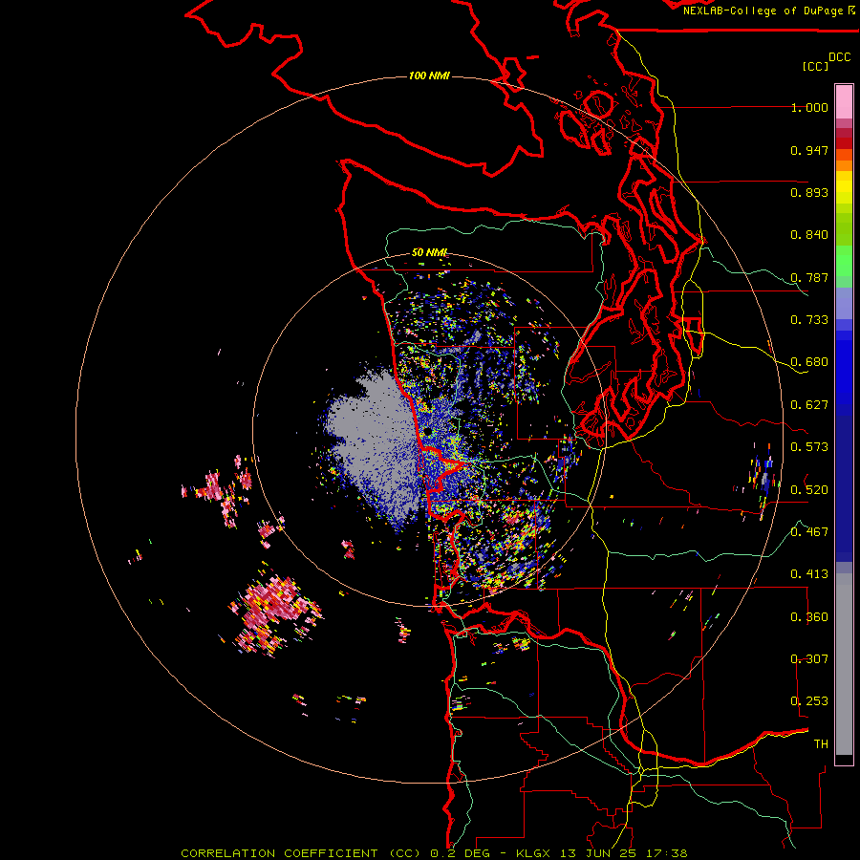Click the [CC] units label
Viewport: 860px width, 860px height.
[x=815, y=66]
